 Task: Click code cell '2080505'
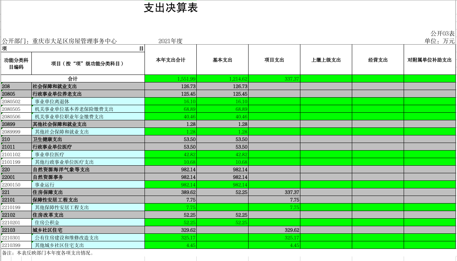tap(16, 109)
